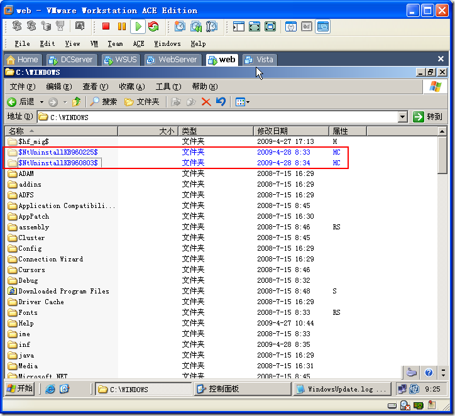Sort by the 大小 column header
The width and height of the screenshot is (455, 416).
[148, 131]
